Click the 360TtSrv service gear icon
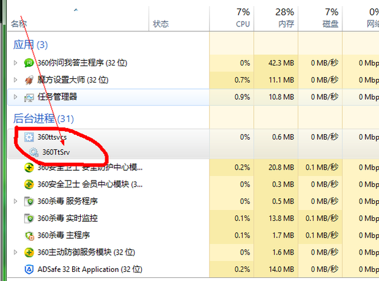This screenshot has width=379, height=281. [34, 152]
